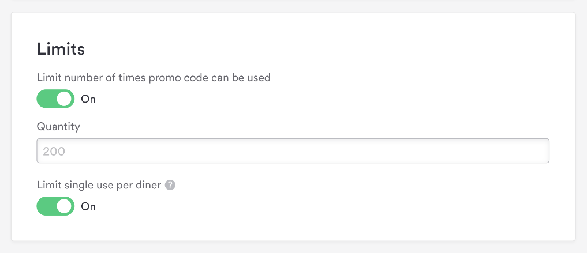This screenshot has height=253, width=587.
Task: Disable the single use per diner toggle
Action: (55, 206)
